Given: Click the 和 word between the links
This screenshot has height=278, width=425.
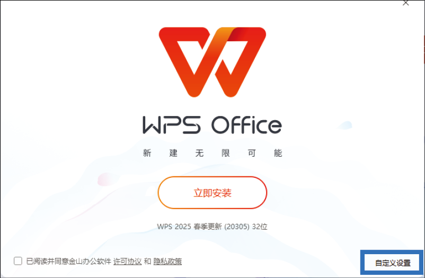Looking at the screenshot, I should click(147, 261).
